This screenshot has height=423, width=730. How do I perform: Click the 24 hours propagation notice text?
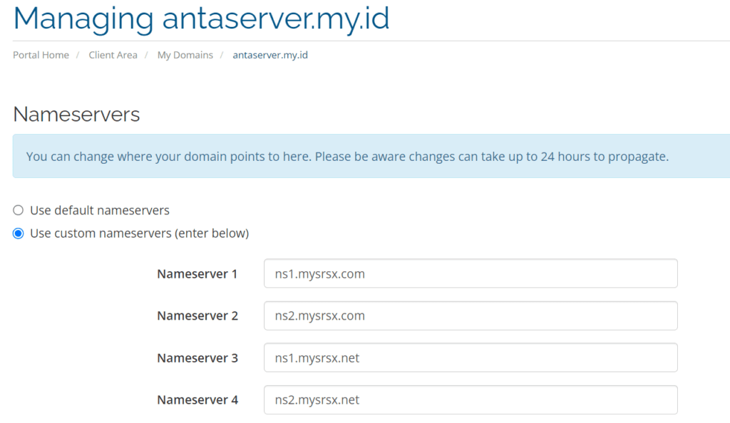[x=347, y=156]
